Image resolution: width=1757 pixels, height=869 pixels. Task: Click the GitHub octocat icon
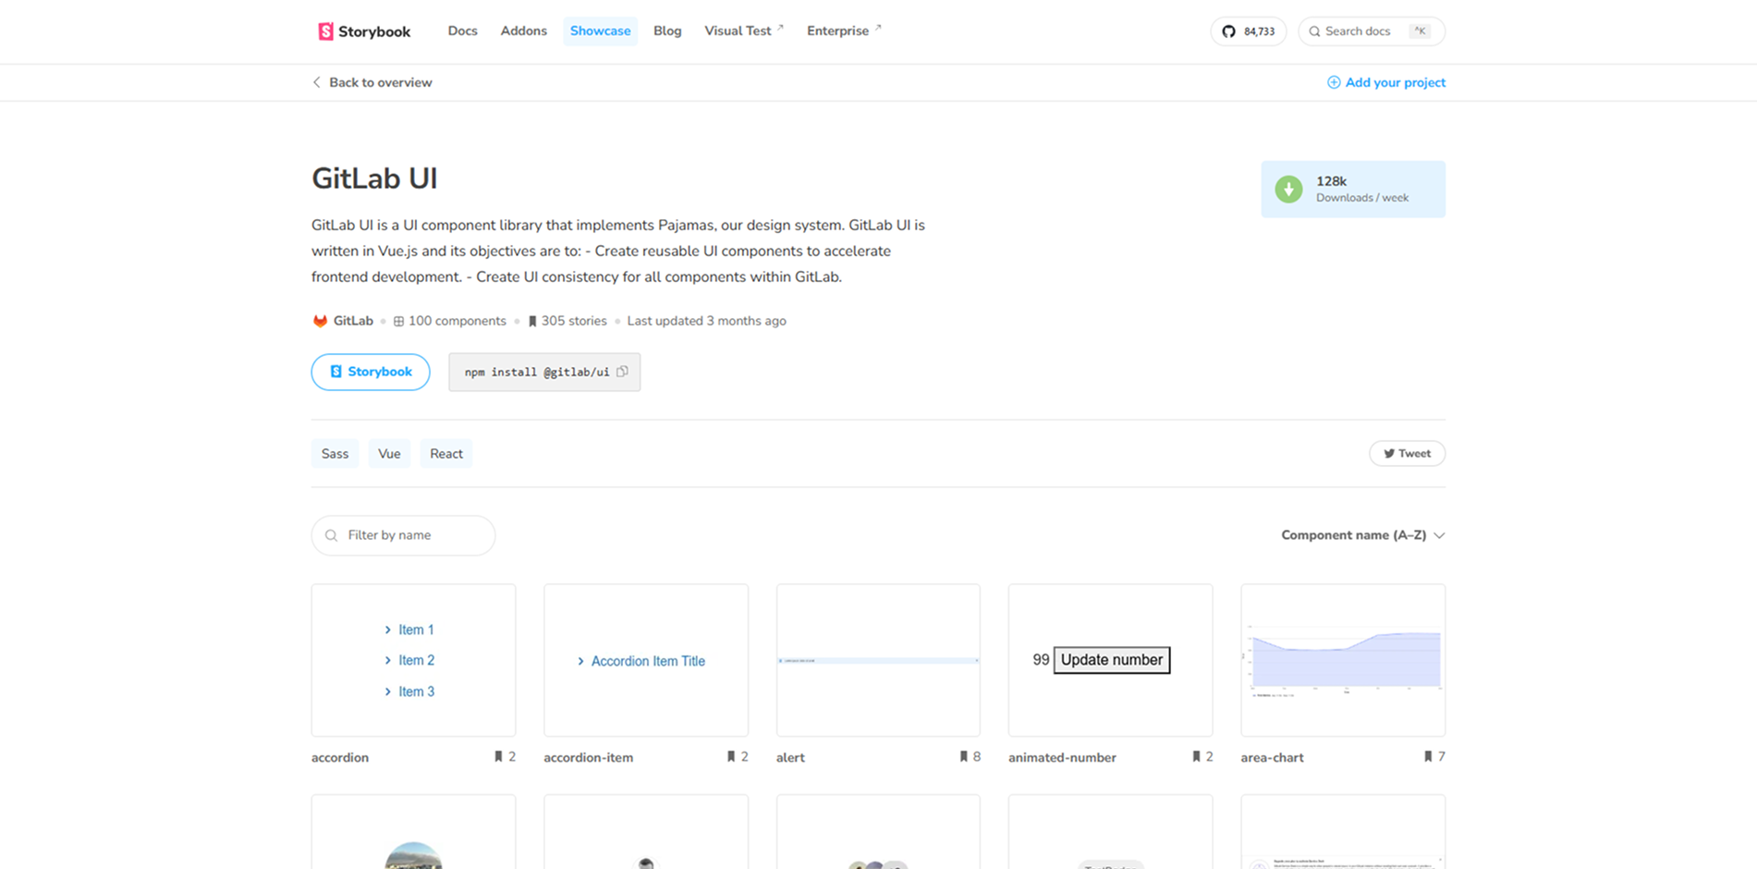pyautogui.click(x=1228, y=31)
